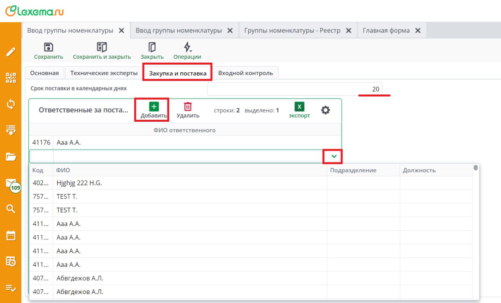
Task: Click the delivery days input field
Action: (294, 89)
